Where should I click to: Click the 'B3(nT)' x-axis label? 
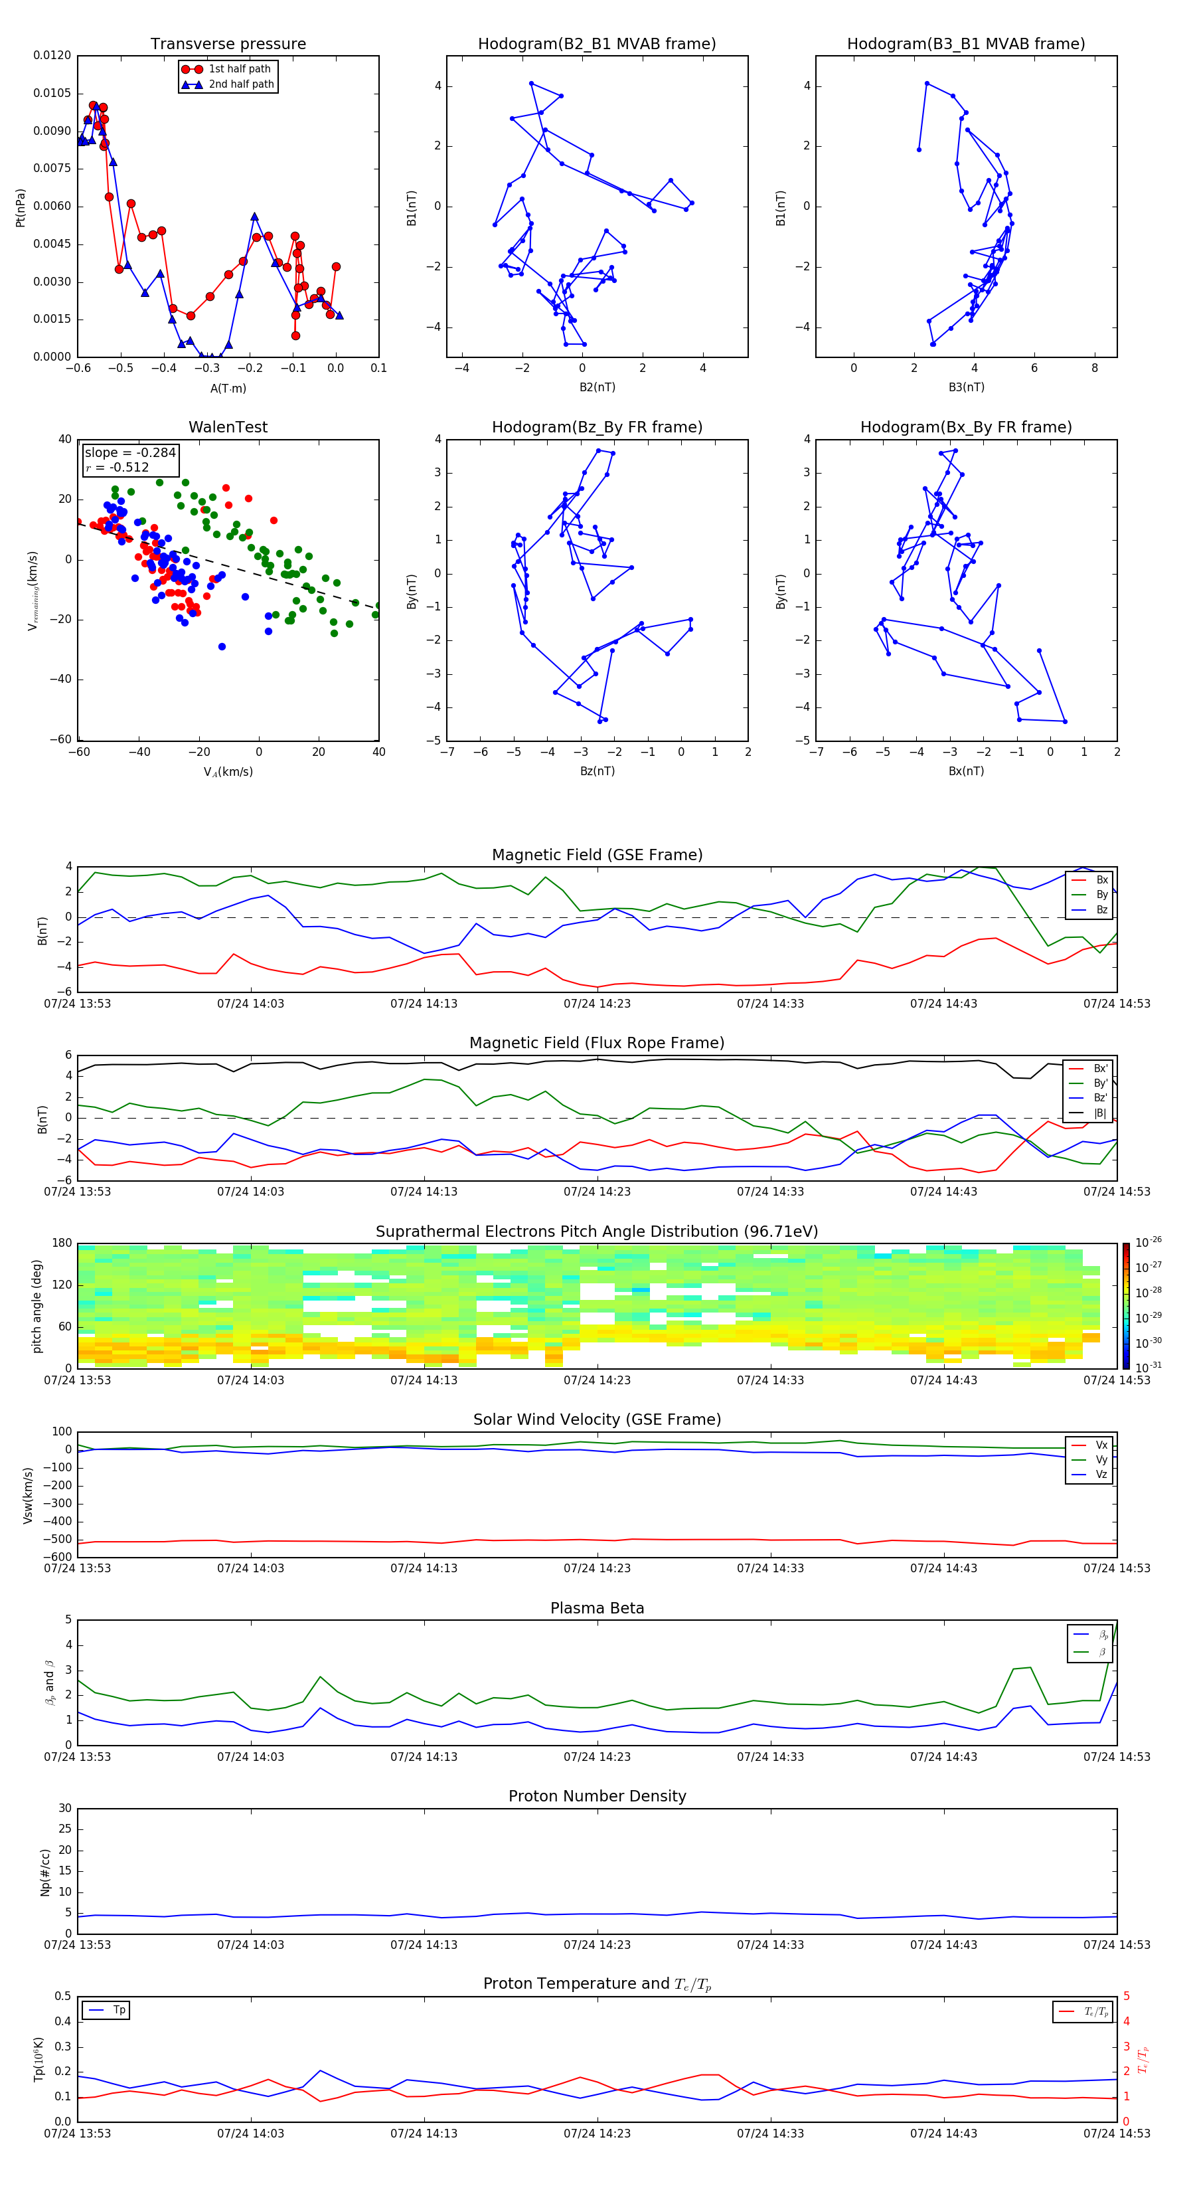point(966,387)
